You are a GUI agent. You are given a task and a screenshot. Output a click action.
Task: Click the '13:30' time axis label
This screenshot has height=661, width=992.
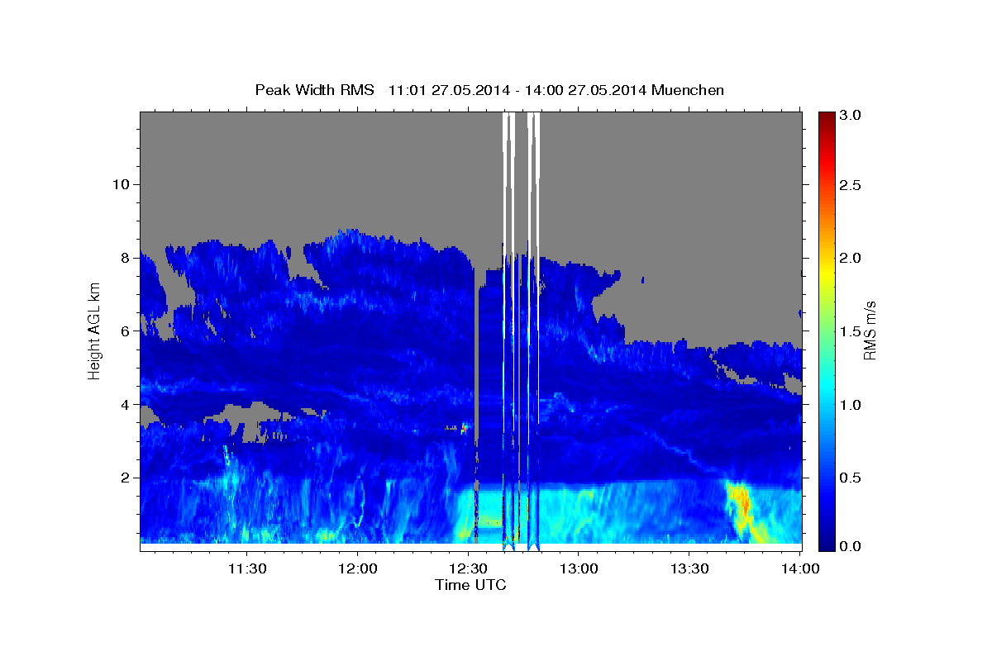pos(689,568)
